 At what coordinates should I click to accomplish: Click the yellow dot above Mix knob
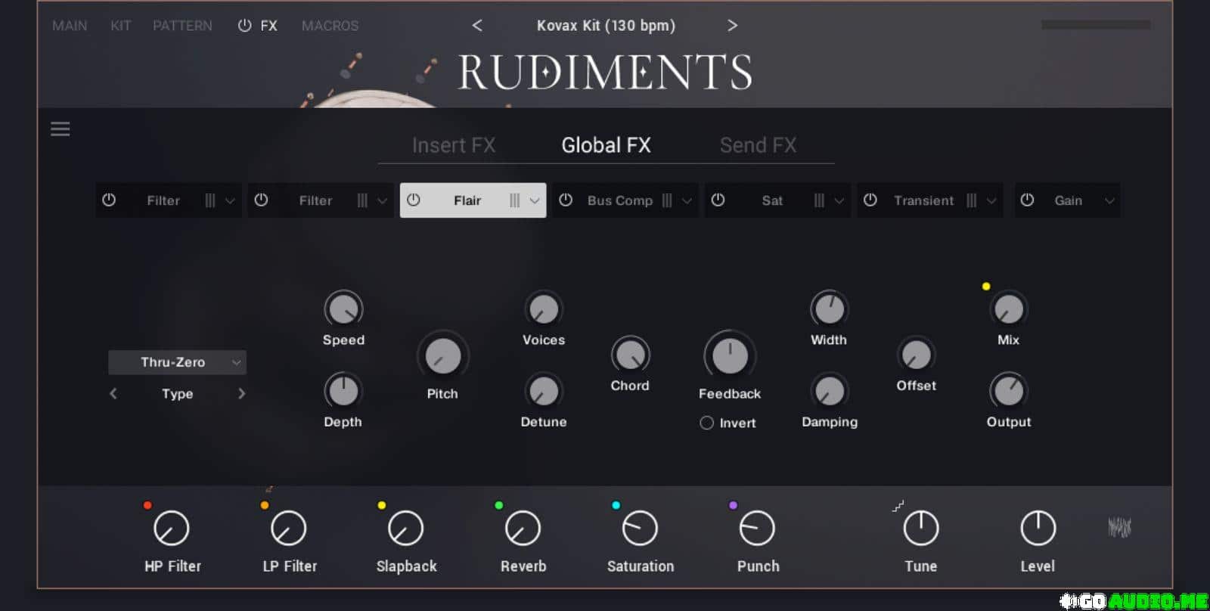986,287
